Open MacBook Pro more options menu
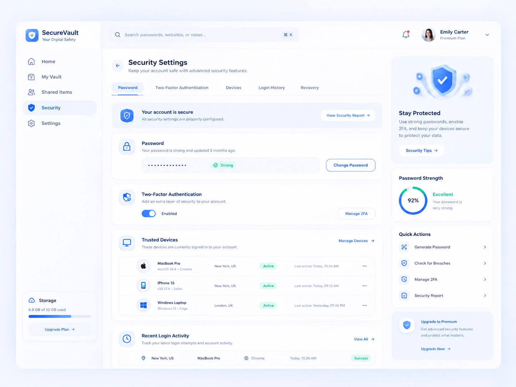Screen dimensions: 516x387 [364, 266]
